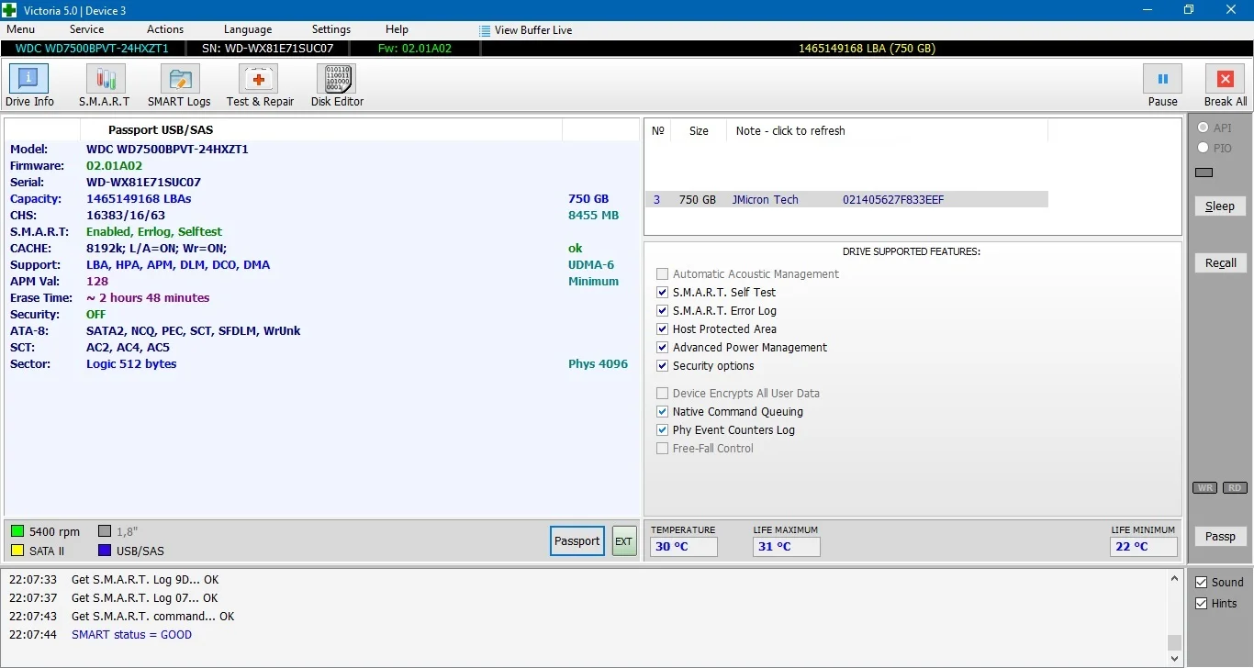Toggle S.M.A.R.T. Self Test checkbox
Screen dimensions: 1254x668
click(x=663, y=293)
